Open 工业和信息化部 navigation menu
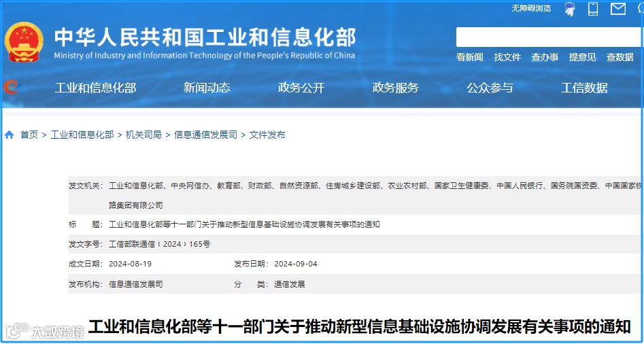Screen dimensions: 644x344 [95, 88]
